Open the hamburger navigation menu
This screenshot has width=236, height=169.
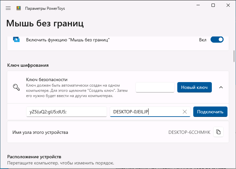click(8, 8)
